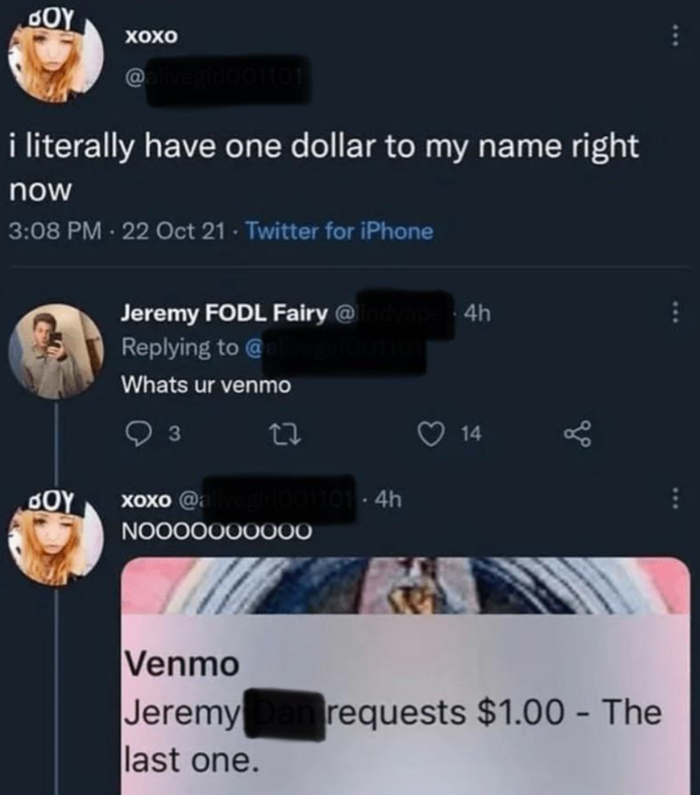Open more options on the main xoxo tweet

[675, 36]
